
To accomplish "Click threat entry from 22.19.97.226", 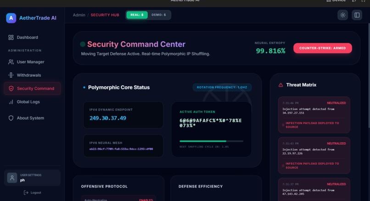I will [314, 156].
